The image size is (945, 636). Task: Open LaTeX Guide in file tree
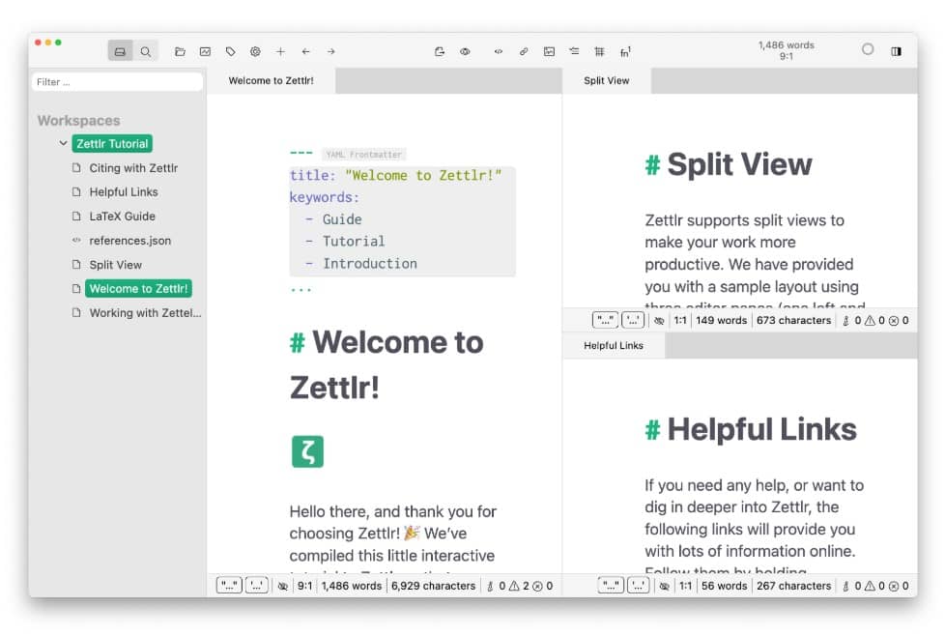[x=122, y=217]
